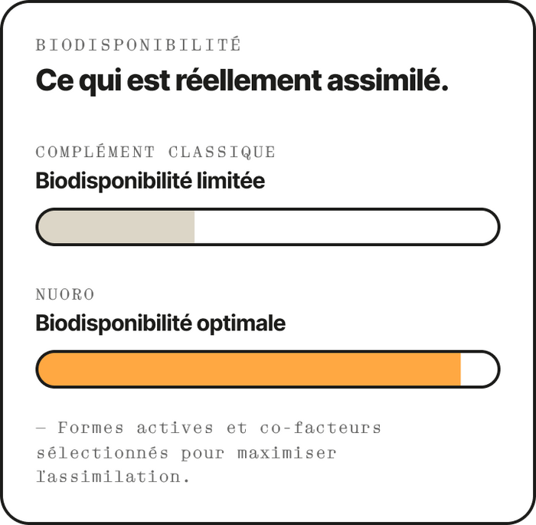Select the title "Ce qui est réellement assimilé."
536x525 pixels.
[x=242, y=80]
